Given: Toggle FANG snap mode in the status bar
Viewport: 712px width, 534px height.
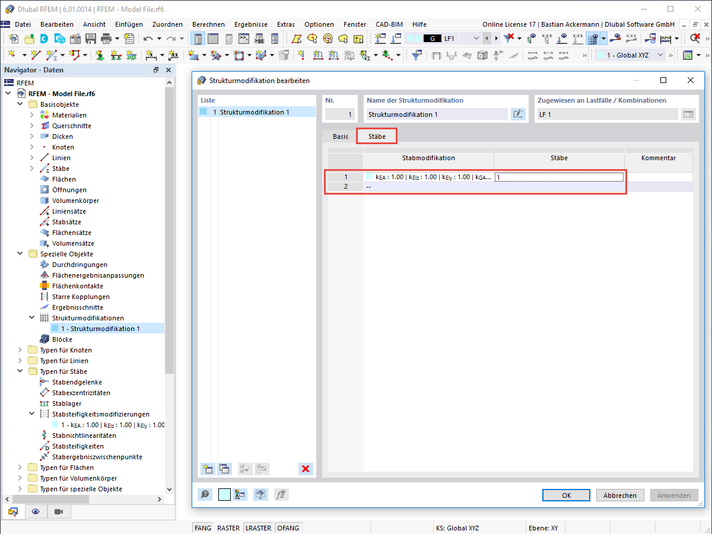Looking at the screenshot, I should [202, 527].
